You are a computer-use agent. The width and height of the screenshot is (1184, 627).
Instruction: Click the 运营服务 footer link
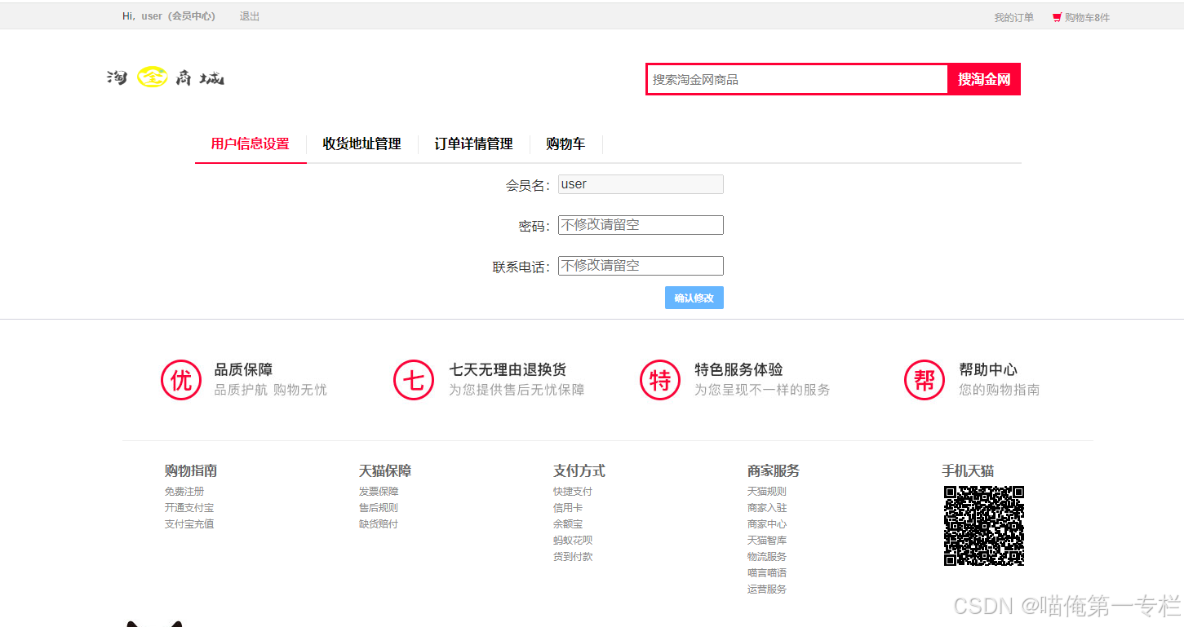point(767,589)
